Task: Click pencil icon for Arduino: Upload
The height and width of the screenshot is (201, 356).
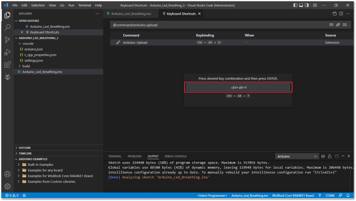Action: coord(118,42)
